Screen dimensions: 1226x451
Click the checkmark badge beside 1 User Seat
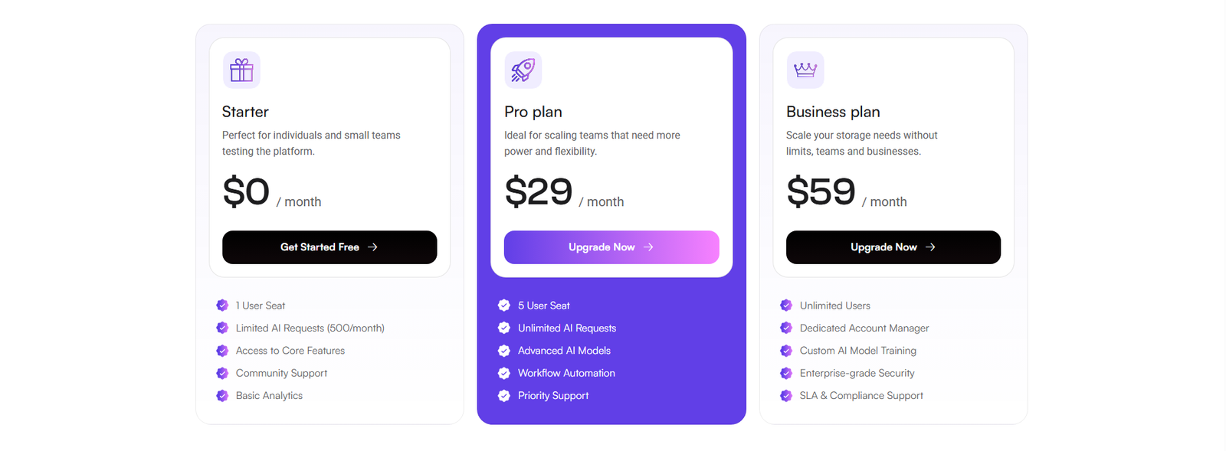click(x=222, y=306)
